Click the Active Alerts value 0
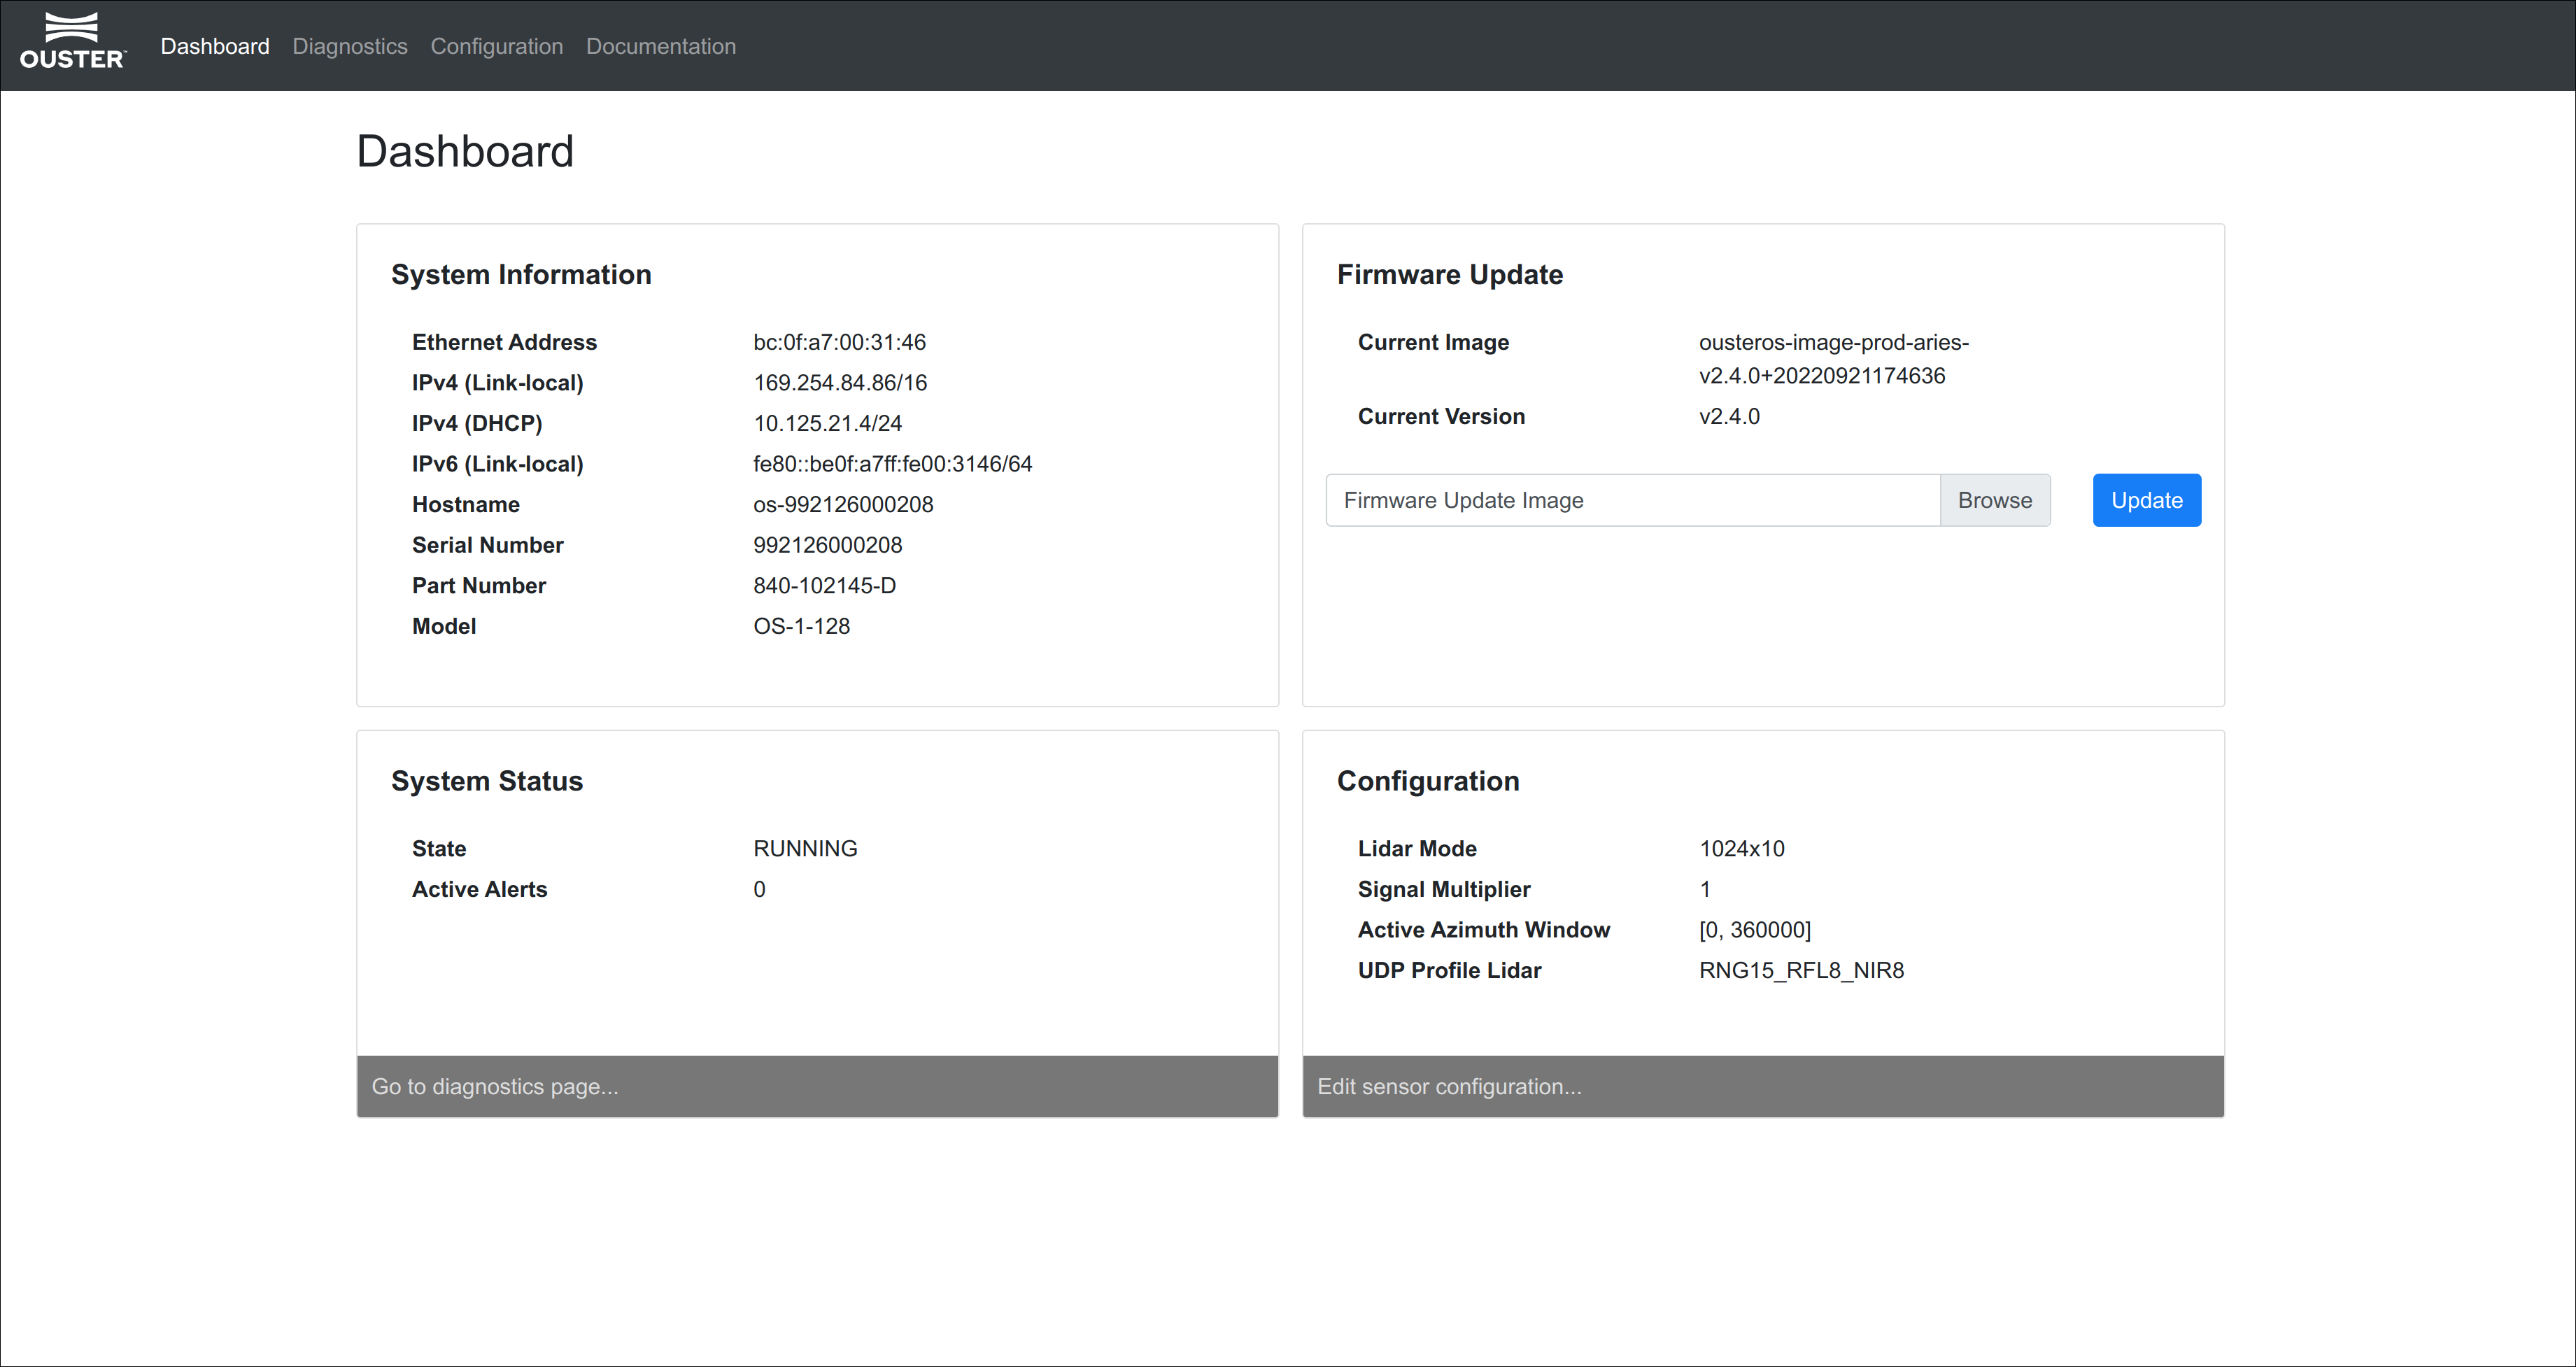Screen dimensions: 2576x1367 pos(759,889)
